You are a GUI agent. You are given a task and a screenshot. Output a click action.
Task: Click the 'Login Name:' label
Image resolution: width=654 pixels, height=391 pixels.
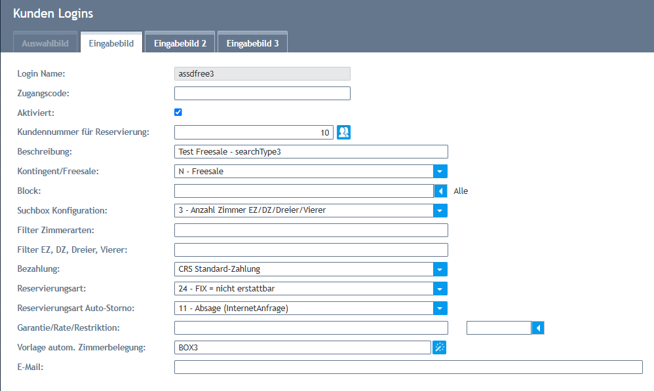click(x=41, y=74)
